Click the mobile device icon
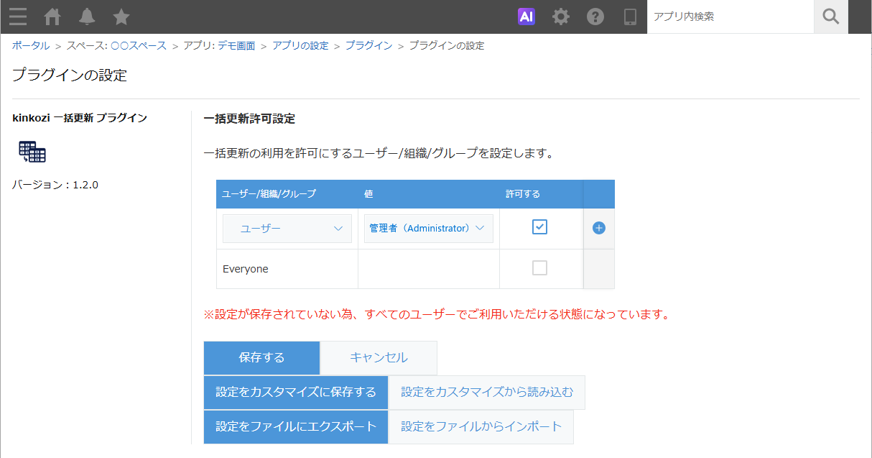Screen dimensions: 872x458 click(x=630, y=16)
